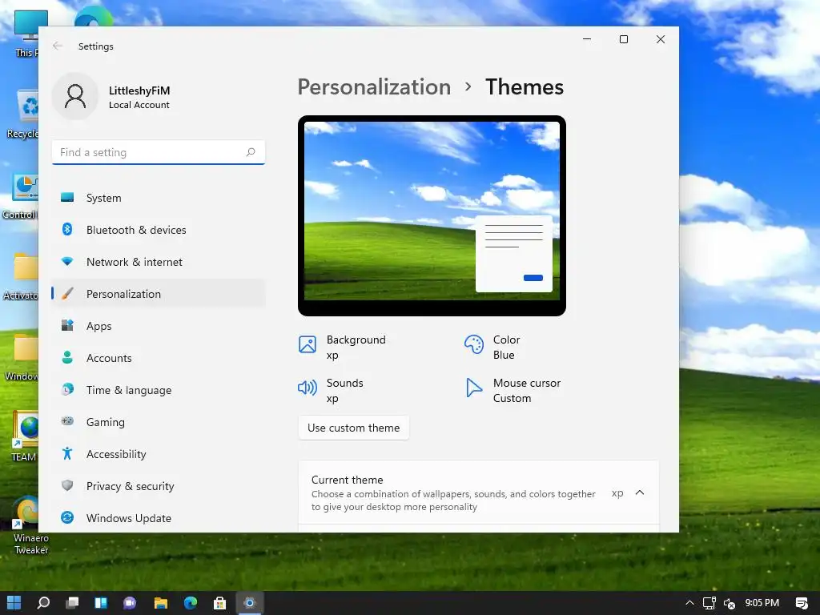Click the Personalization paintbrush icon
This screenshot has width=820, height=615.
pos(67,293)
